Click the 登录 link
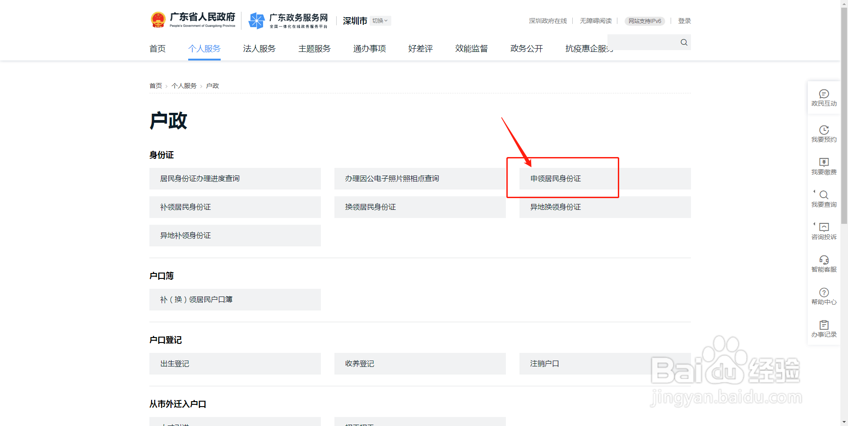 pos(684,20)
